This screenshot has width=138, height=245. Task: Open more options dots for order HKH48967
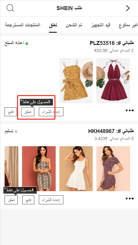coord(130,199)
